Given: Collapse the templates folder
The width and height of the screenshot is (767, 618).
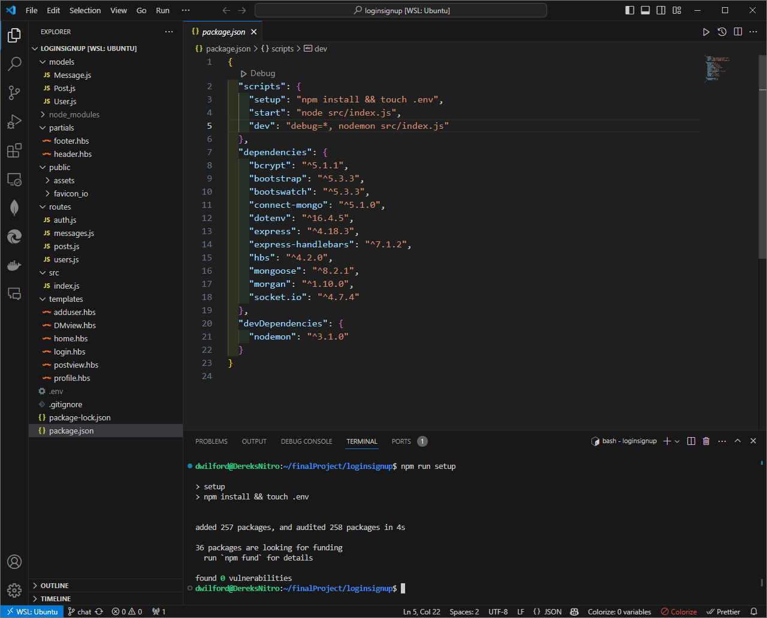Looking at the screenshot, I should (66, 299).
